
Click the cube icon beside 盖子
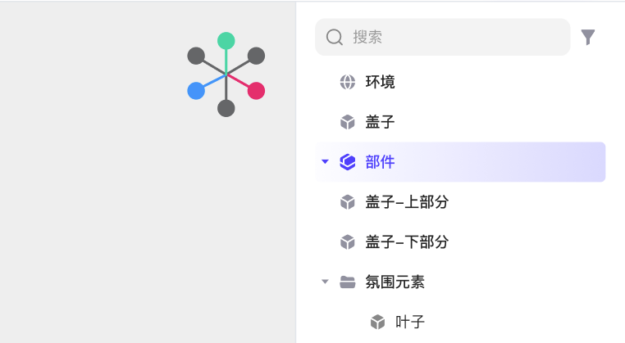pos(348,122)
